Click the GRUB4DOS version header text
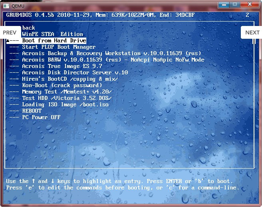This screenshot has height=207, width=262. point(100,15)
